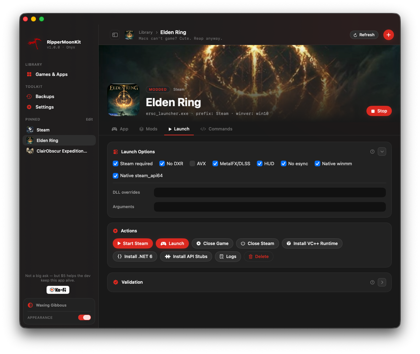The image size is (420, 354).
Task: Click the Backups clock icon
Action: pos(29,96)
